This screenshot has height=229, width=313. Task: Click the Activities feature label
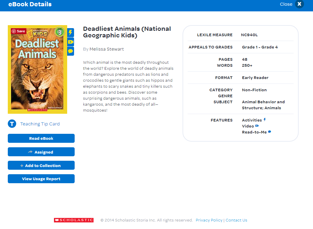coord(252,120)
